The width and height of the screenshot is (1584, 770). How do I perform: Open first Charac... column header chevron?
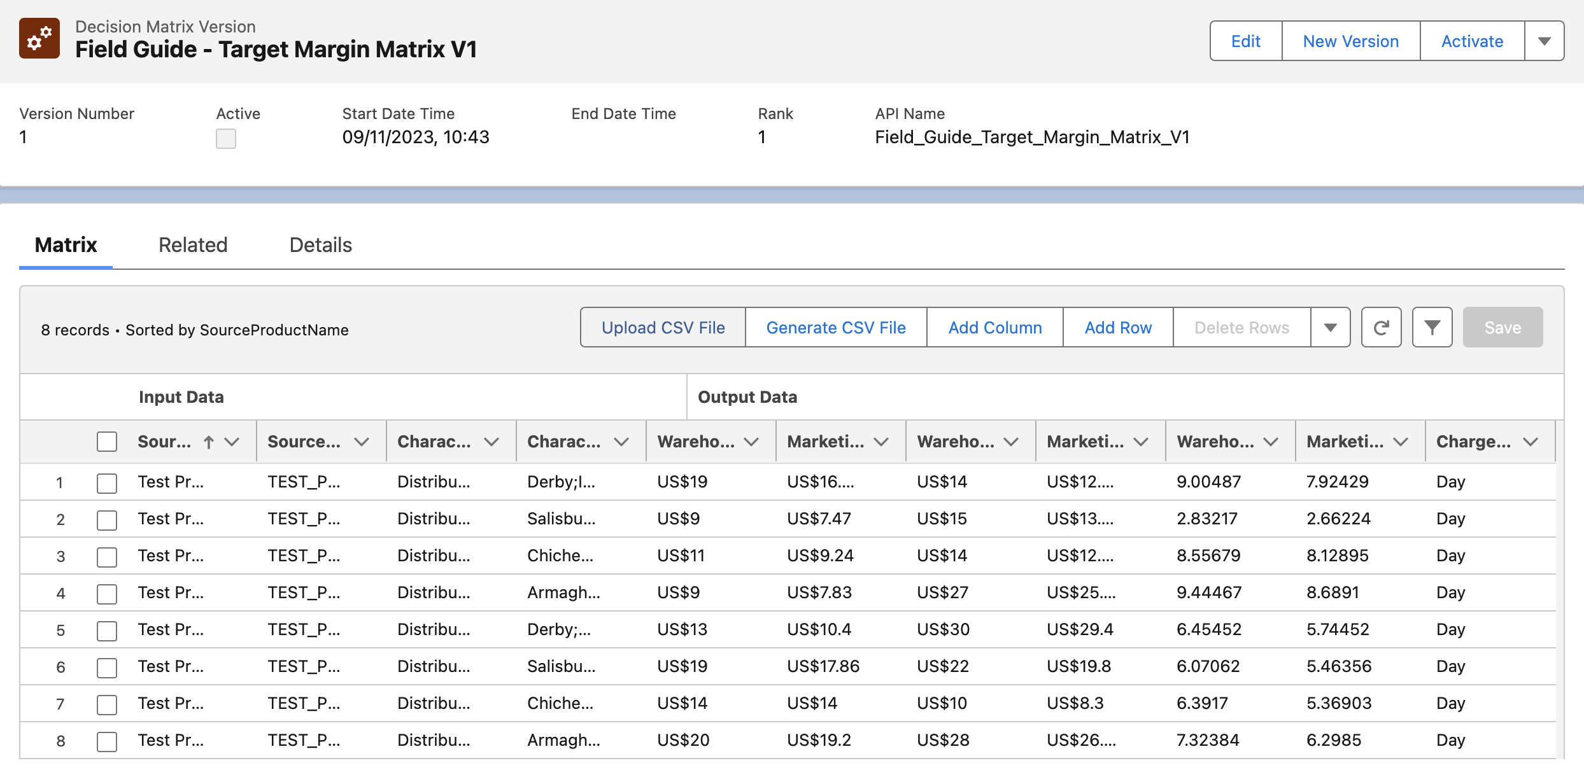[491, 442]
